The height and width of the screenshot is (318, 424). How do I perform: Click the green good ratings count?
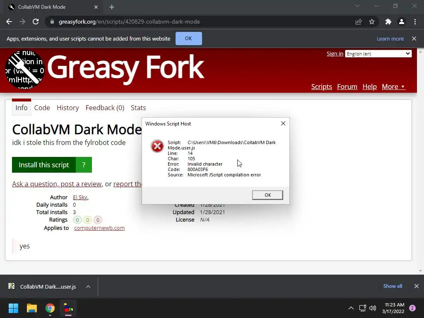[77, 220]
